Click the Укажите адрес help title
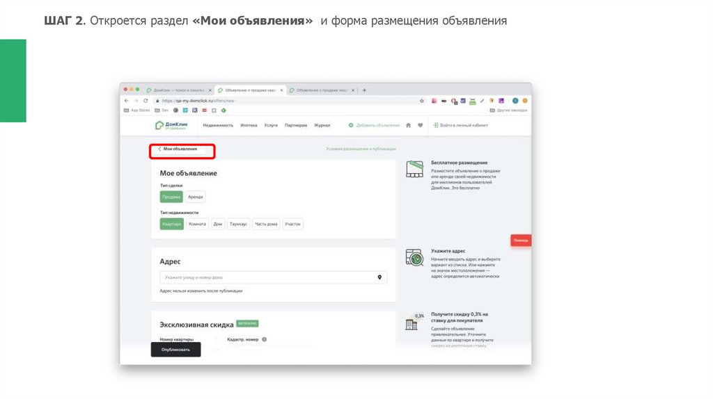 point(448,251)
